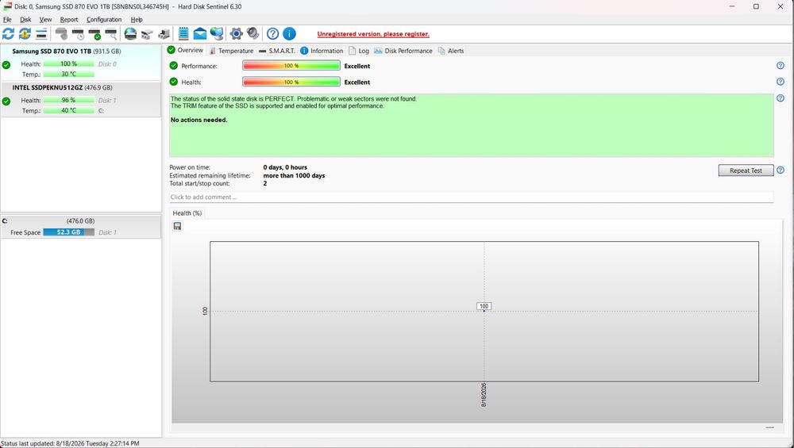Switch to the Log tab
794x448 pixels.
tap(359, 51)
